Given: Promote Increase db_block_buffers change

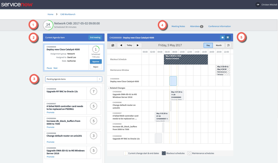Looking at the screenshot, I should click(x=51, y=127).
